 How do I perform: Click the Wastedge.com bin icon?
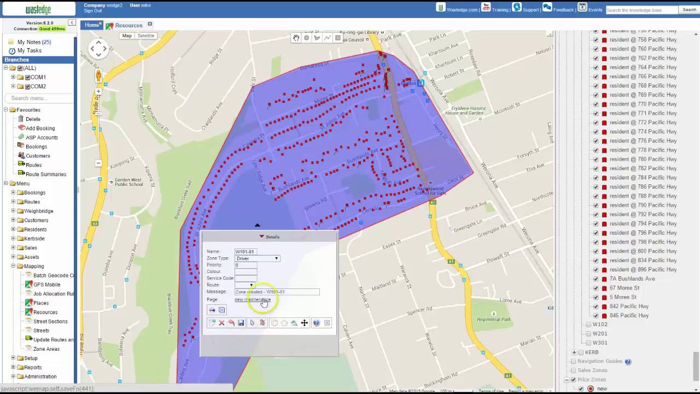click(x=441, y=7)
